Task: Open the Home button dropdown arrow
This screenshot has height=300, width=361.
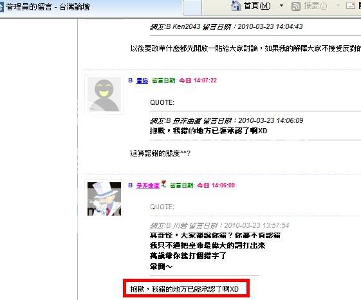Action: (281, 6)
